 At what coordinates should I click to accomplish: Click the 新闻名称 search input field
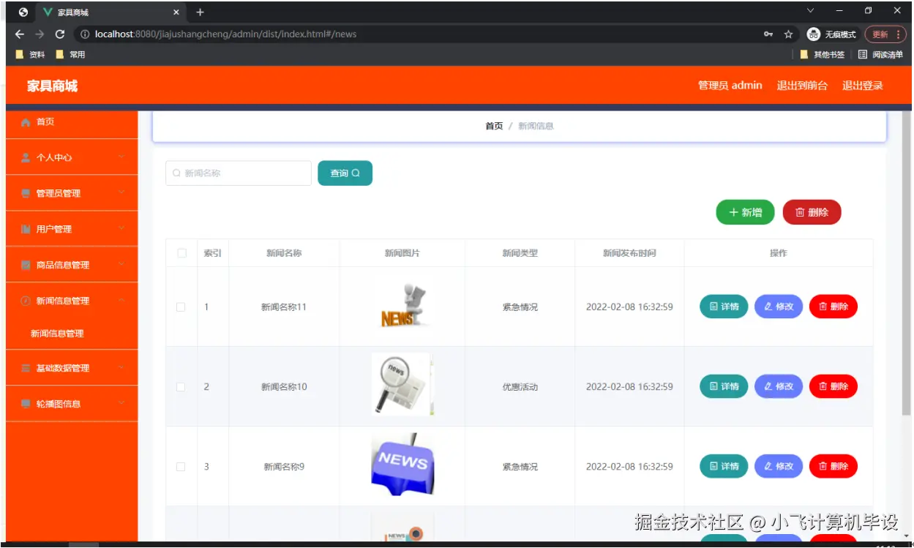[239, 173]
